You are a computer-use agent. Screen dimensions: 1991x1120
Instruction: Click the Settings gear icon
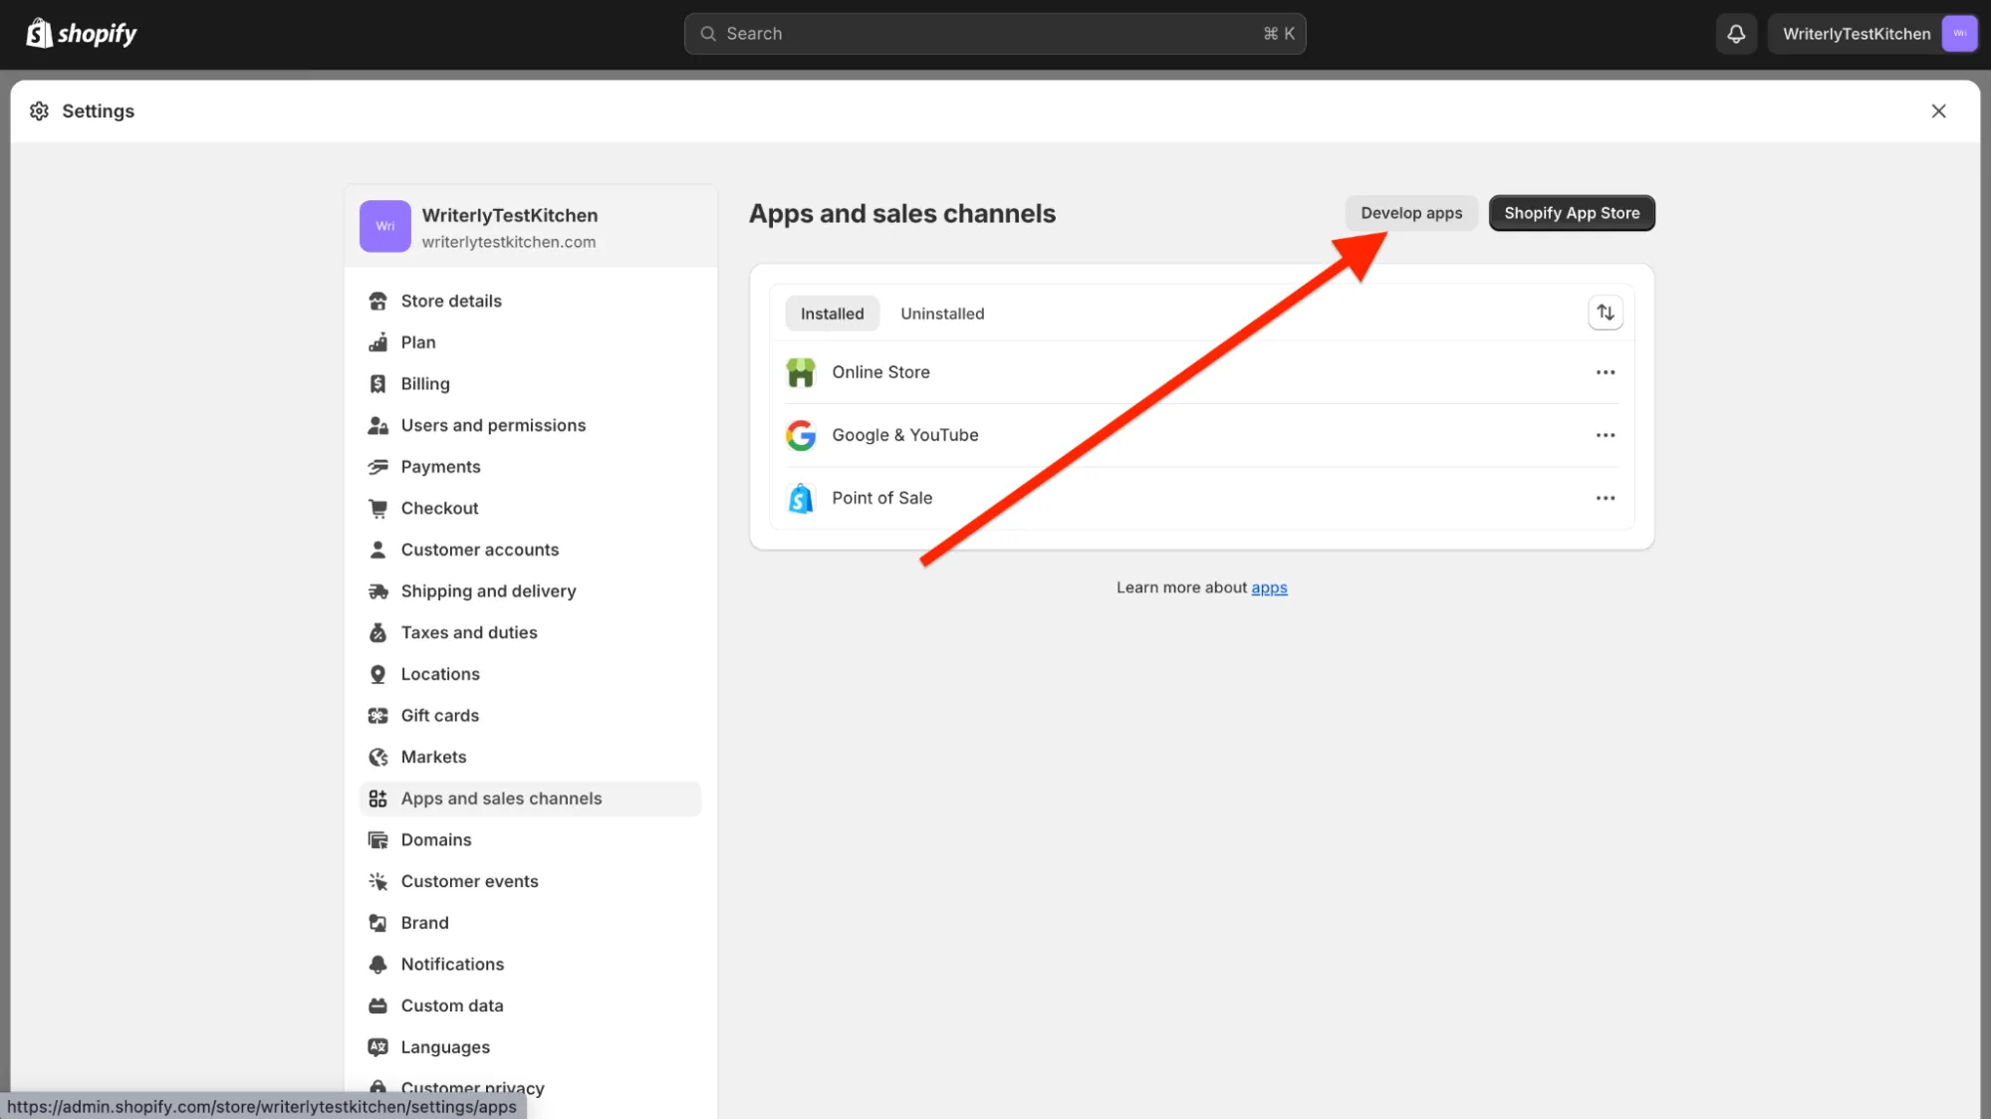click(x=39, y=111)
